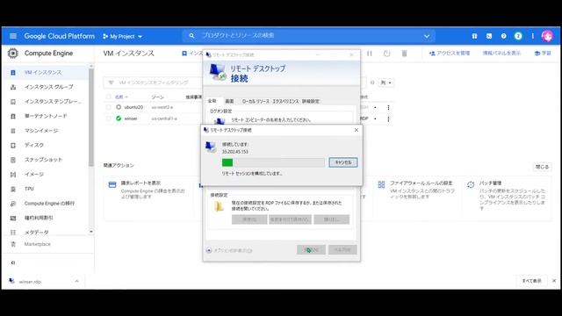Viewport: 562px width, 316px height.
Task: Click the user account avatar
Action: click(547, 36)
